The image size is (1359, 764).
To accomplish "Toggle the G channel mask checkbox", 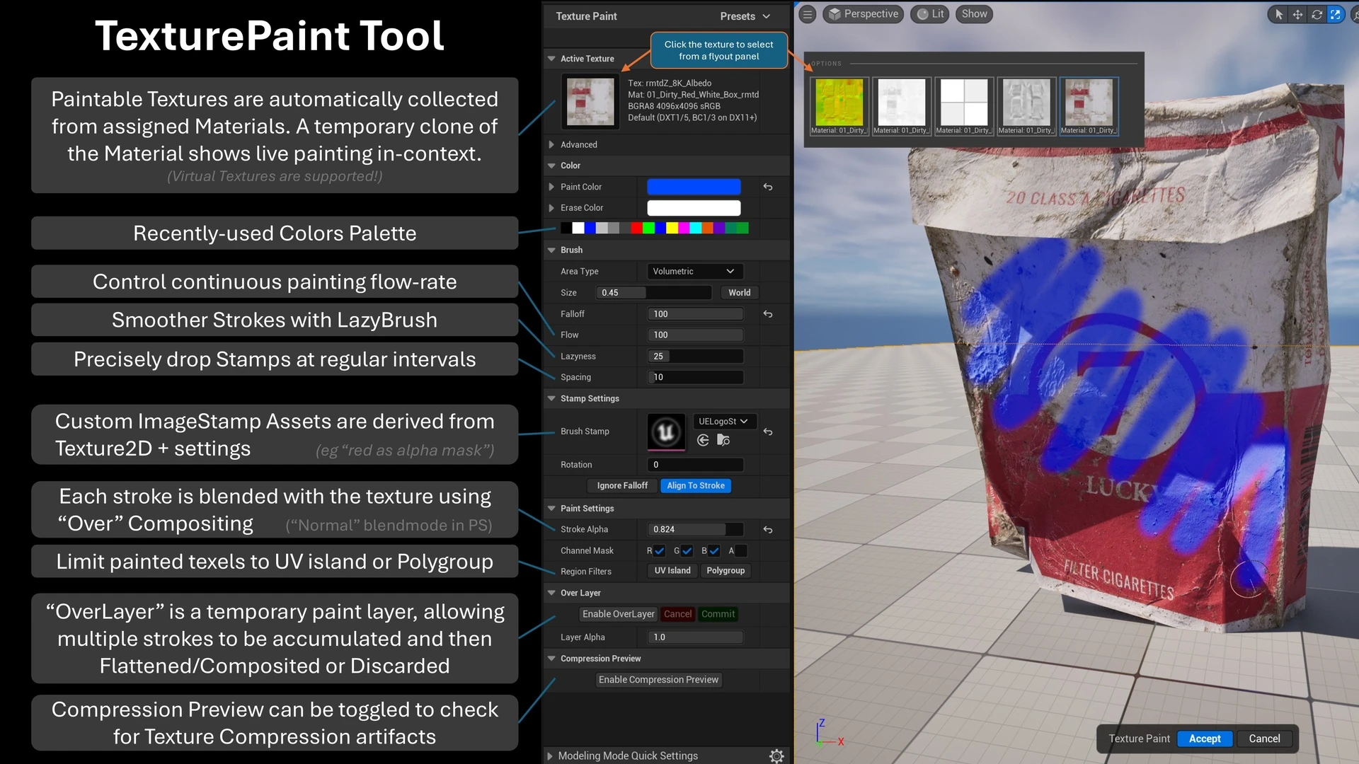I will pos(686,551).
